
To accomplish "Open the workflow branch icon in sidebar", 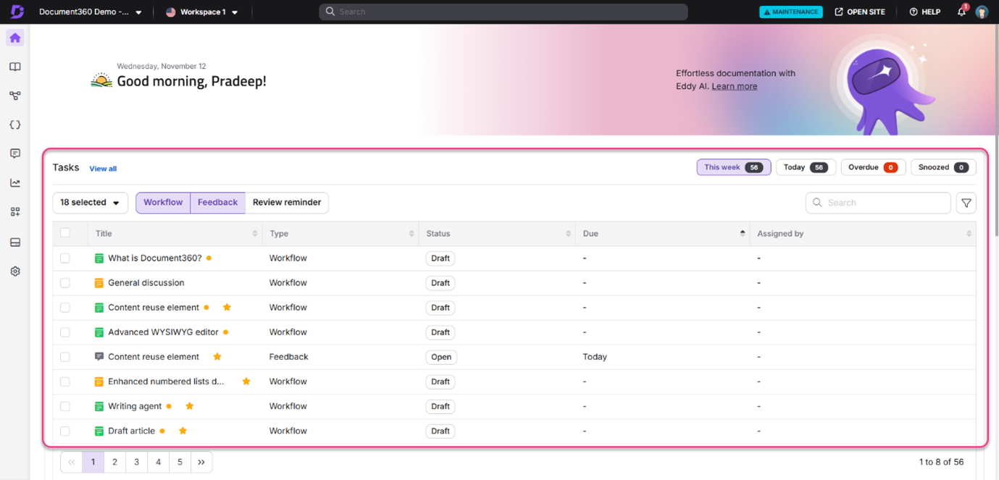I will [15, 96].
